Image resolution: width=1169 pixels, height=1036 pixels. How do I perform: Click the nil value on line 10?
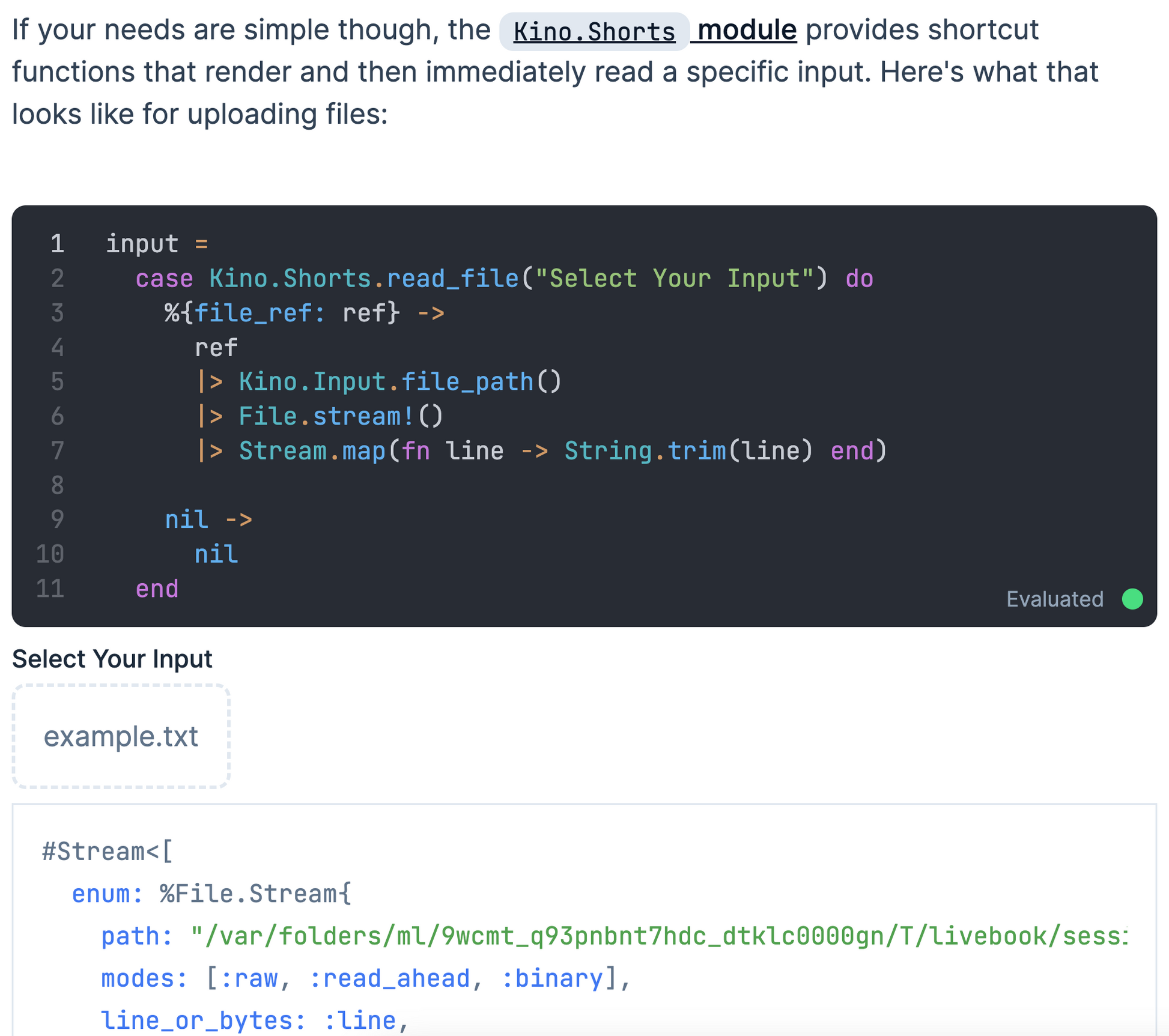point(216,554)
